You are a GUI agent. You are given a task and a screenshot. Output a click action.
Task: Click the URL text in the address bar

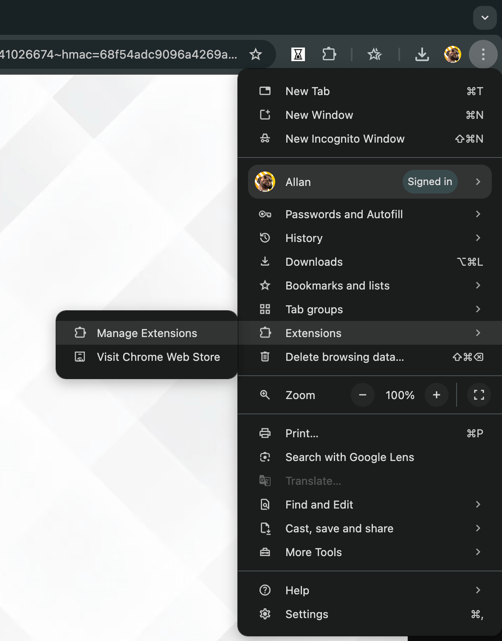click(x=118, y=54)
